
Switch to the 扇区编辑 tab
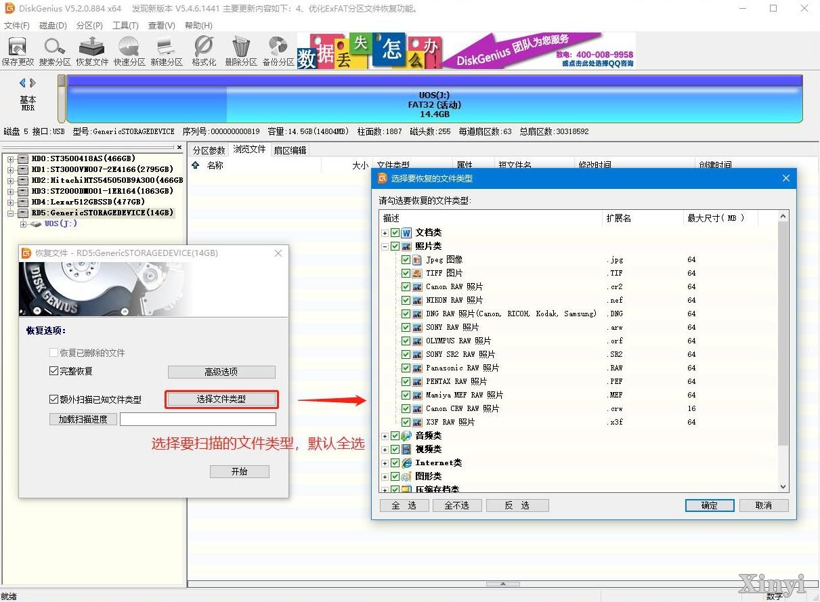tap(290, 150)
